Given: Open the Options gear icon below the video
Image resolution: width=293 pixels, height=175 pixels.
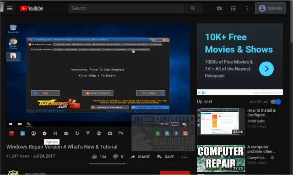Looking at the screenshot, I should 44,133.
